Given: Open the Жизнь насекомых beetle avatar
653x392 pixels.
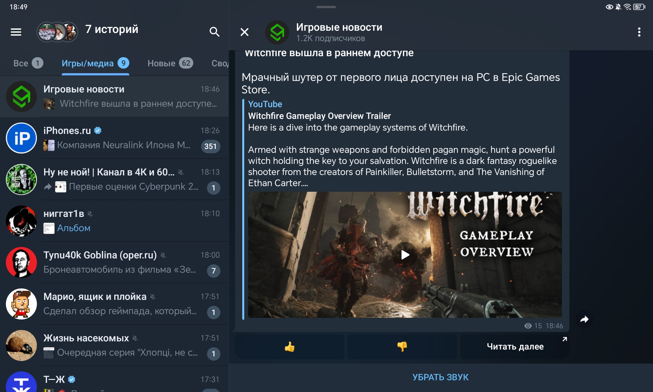Looking at the screenshot, I should 22,345.
